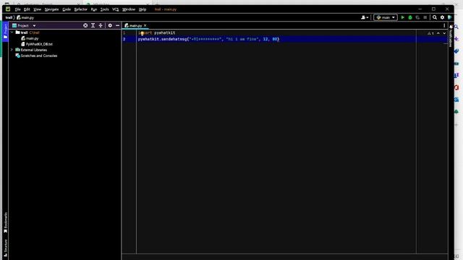
Task: Click line number 1 in gutter
Action: 124,33
